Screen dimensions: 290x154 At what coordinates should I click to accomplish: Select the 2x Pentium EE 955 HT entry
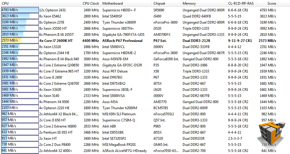[x=56, y=132]
